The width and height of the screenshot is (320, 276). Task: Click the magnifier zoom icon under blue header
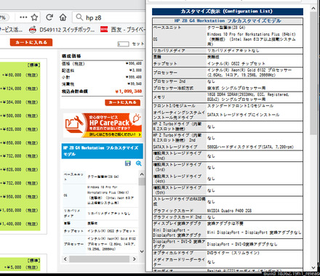(x=138, y=163)
